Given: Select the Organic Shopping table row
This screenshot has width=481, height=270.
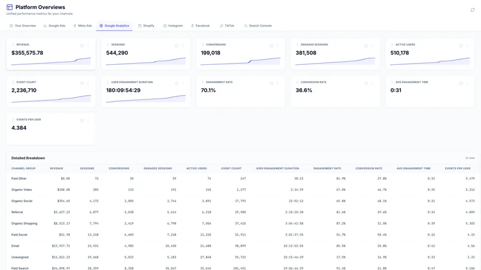Looking at the screenshot, I should click(x=243, y=223).
